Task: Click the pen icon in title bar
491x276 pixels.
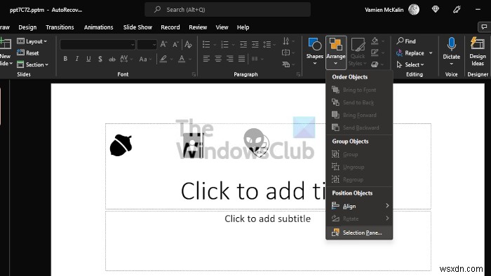Action: [x=457, y=10]
